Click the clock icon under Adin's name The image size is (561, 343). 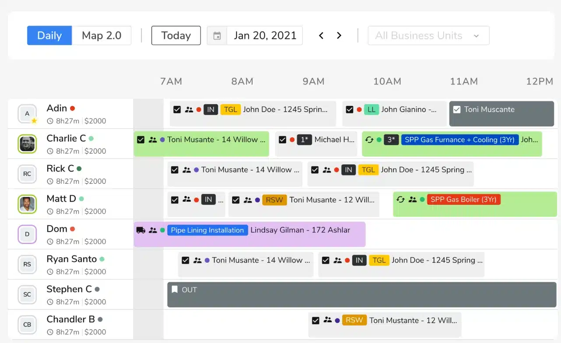click(49, 121)
